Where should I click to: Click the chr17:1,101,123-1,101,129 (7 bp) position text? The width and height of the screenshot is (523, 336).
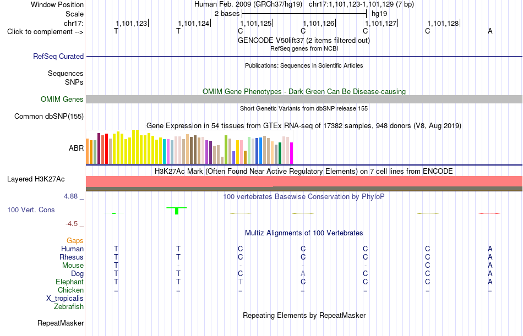[361, 4]
